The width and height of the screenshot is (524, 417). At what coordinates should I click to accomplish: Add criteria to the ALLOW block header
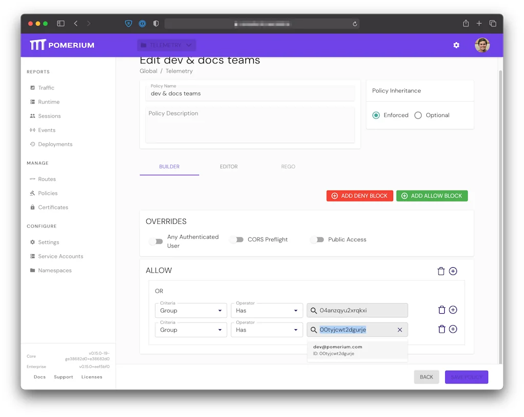click(x=453, y=271)
